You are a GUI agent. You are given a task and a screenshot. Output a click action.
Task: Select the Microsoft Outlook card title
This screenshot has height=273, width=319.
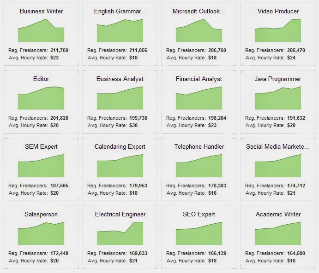pos(199,11)
